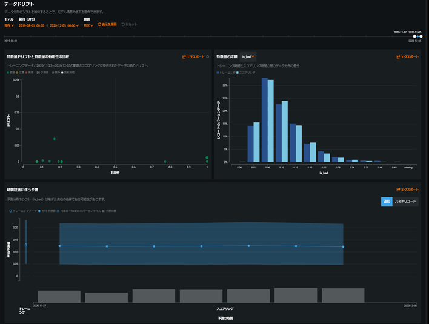Viewport: 429px width, 324px height.
Task: Switch prediction chart to 連続 (continuous) mode
Action: pos(387,202)
